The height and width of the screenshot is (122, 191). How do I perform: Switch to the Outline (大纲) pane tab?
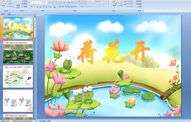9,14
